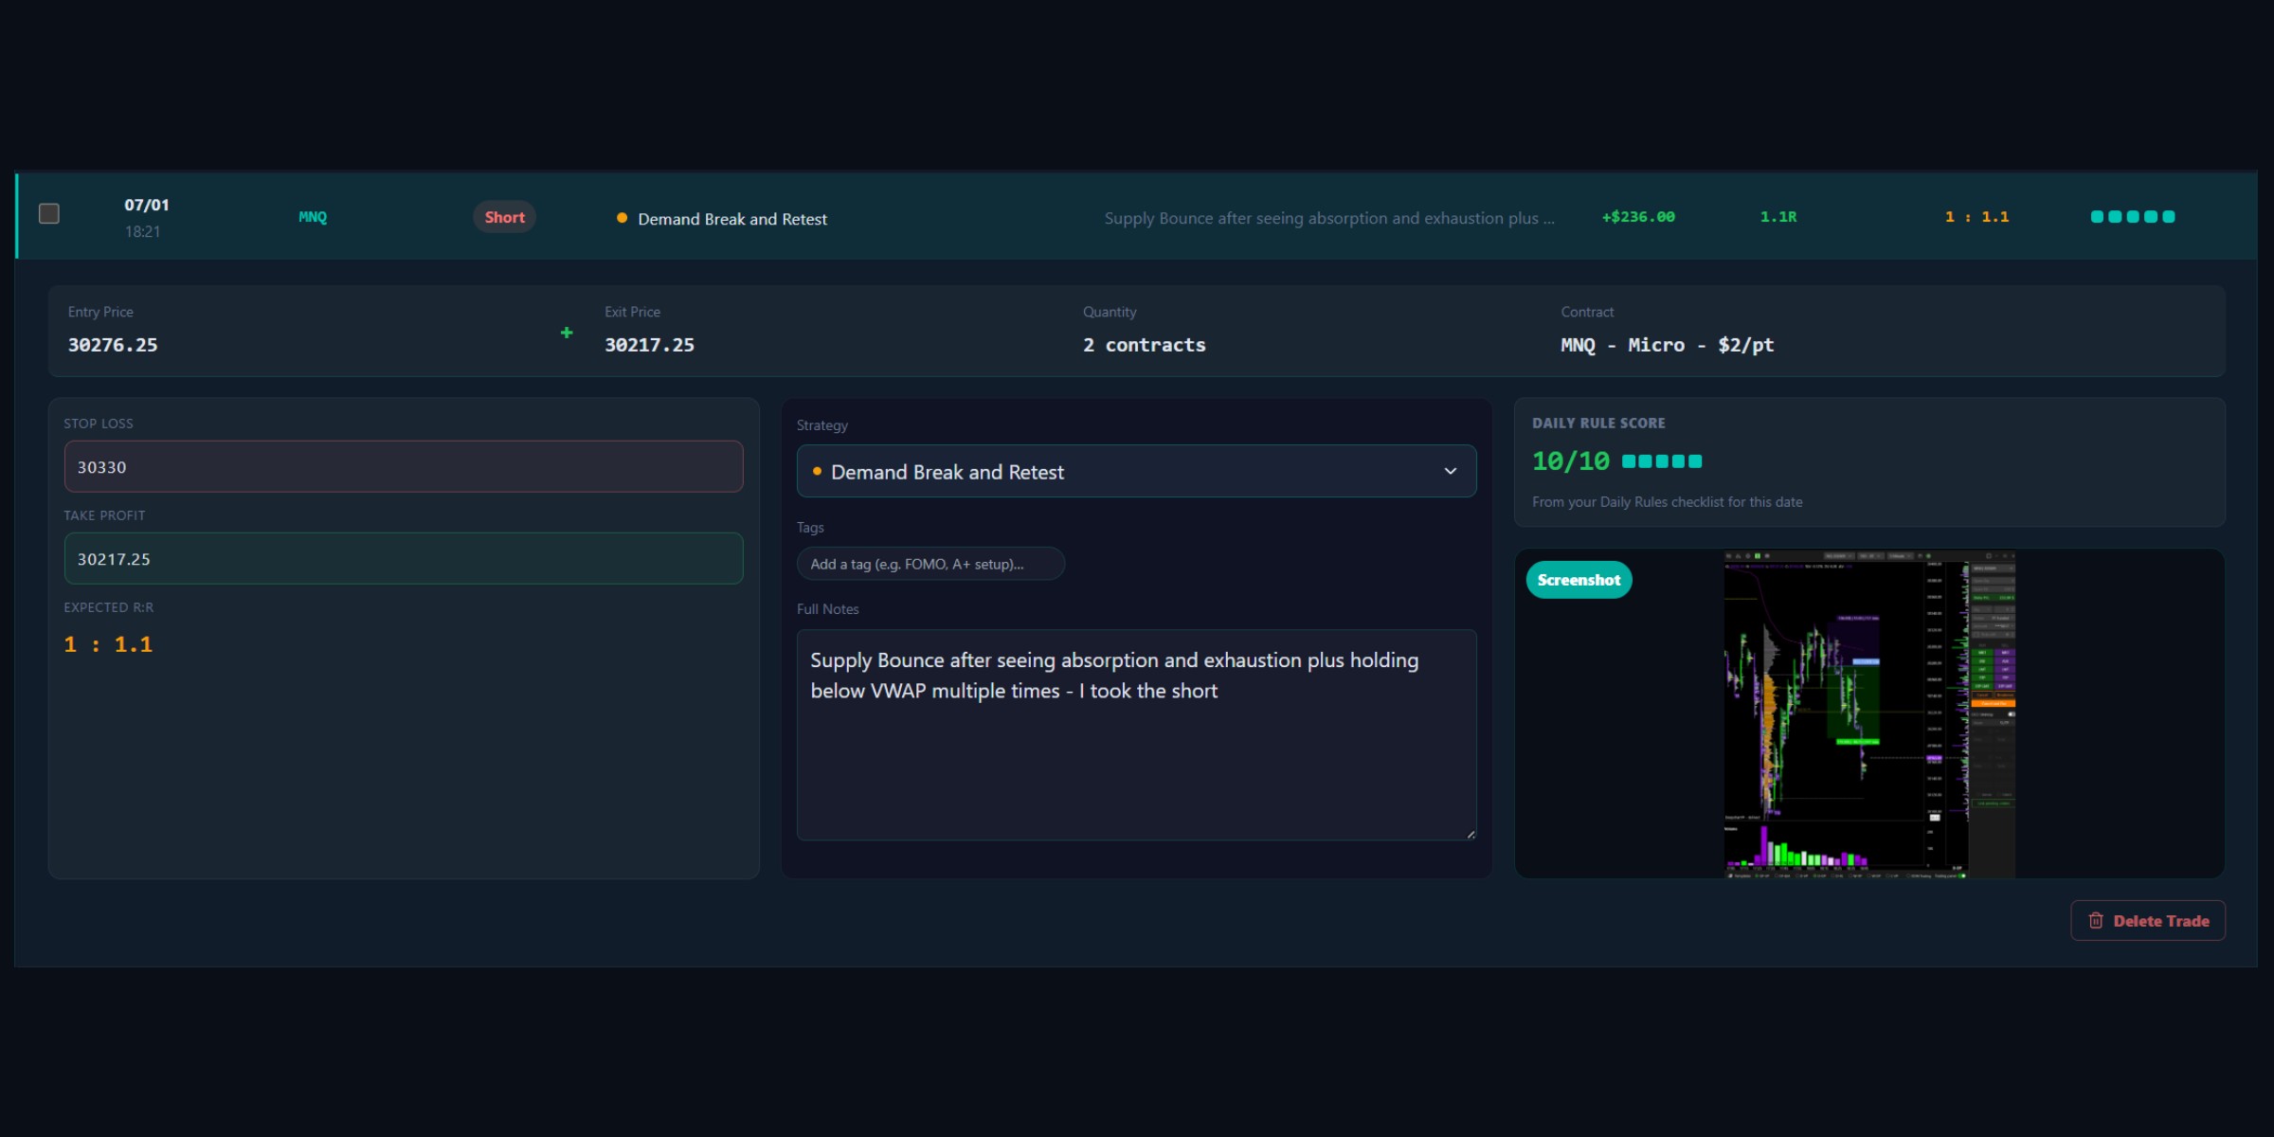This screenshot has height=1137, width=2274.
Task: Click inside the Full Notes text area
Action: click(1136, 734)
